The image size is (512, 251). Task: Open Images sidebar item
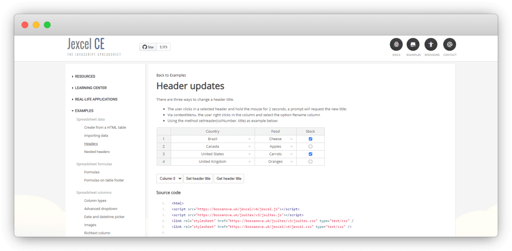point(90,225)
